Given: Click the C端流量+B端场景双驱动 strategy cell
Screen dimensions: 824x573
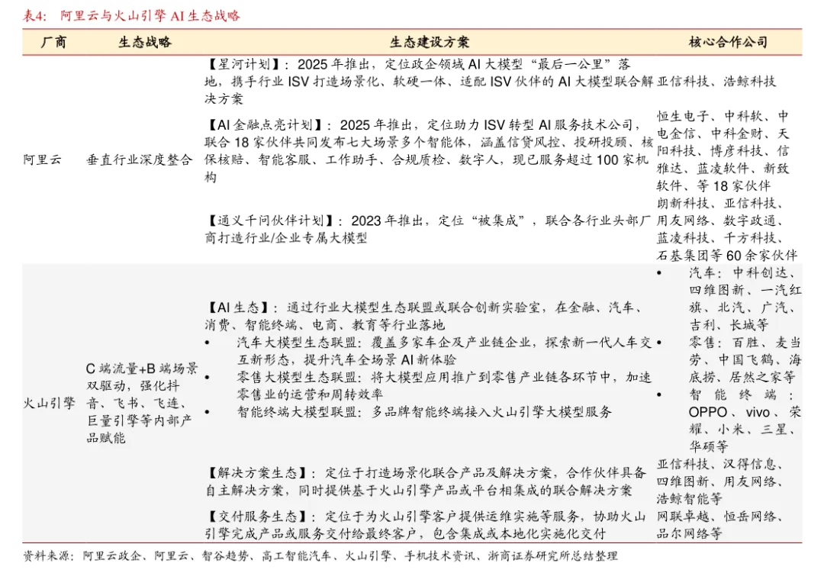Looking at the screenshot, I should tap(142, 403).
